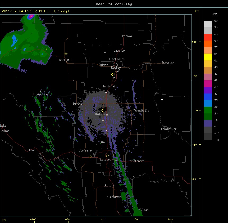This screenshot has width=228, height=223.
Task: Pick the magenta 39-42 dBZ legend swatch
Action: pos(208,83)
